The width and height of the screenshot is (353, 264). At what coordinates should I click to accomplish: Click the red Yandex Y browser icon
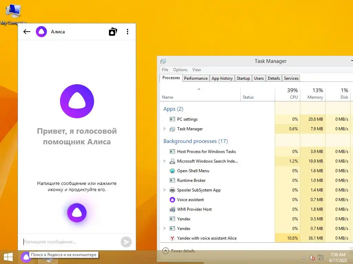[x=172, y=238]
